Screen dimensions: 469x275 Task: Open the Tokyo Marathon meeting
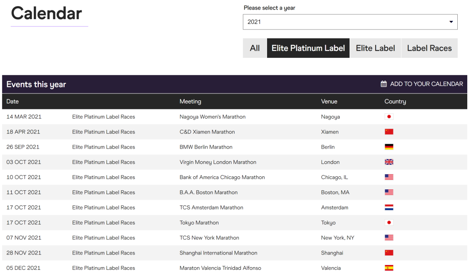pos(199,222)
